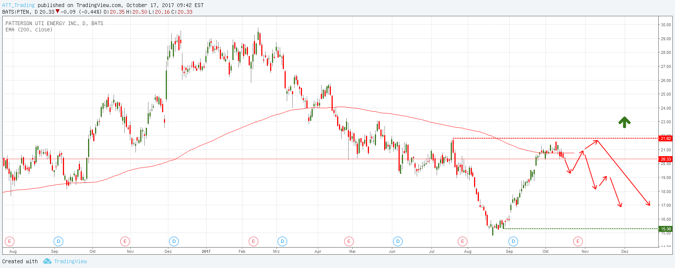Select the green 15.30 support price label
This screenshot has height=268, width=675.
coord(665,229)
